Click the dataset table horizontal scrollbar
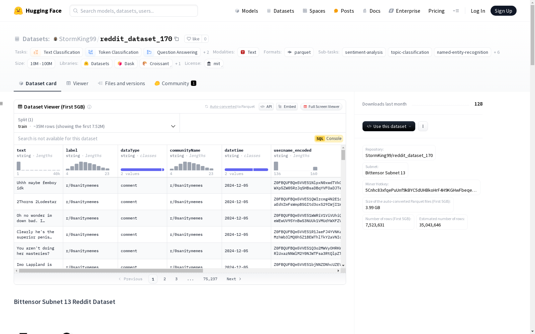 tap(111, 271)
